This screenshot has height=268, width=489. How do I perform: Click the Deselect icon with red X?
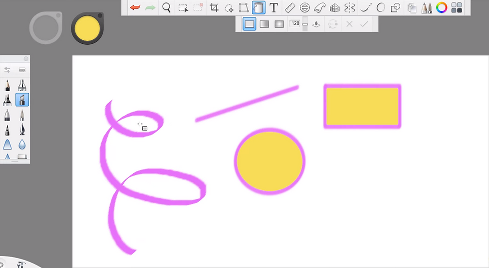tap(198, 7)
